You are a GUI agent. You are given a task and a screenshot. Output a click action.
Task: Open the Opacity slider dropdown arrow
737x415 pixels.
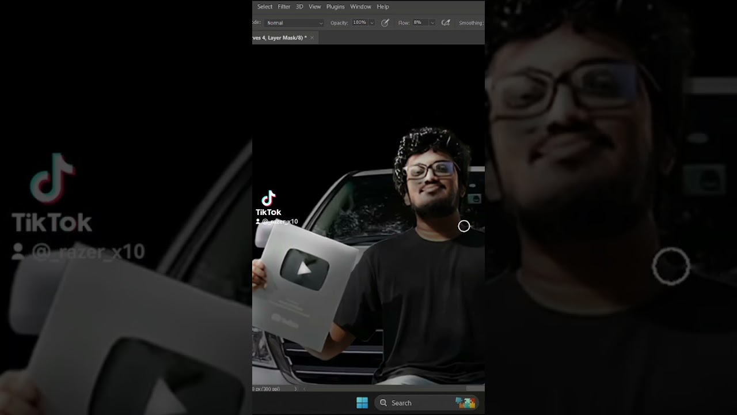(372, 23)
